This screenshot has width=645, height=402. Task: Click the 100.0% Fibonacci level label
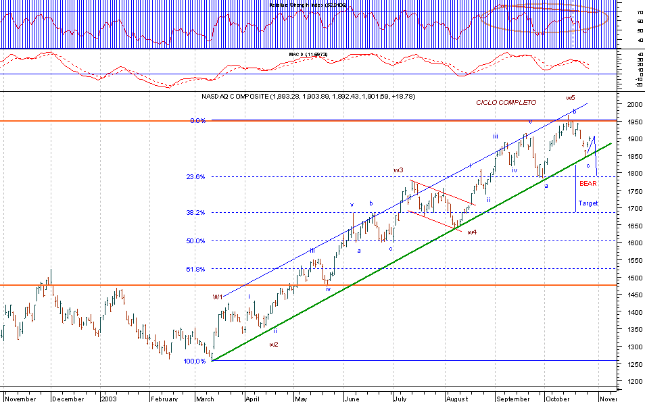195,361
